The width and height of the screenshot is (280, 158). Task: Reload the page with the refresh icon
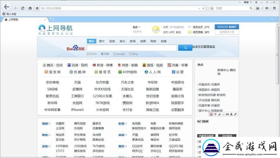point(23,8)
